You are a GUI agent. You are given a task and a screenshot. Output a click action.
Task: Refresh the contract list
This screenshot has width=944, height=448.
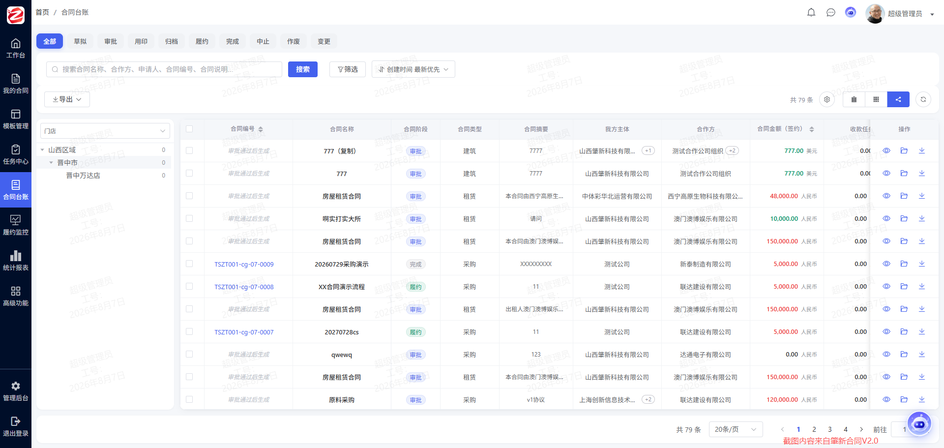tap(923, 99)
